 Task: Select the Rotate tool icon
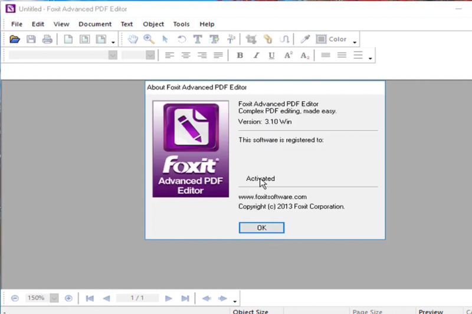182,39
